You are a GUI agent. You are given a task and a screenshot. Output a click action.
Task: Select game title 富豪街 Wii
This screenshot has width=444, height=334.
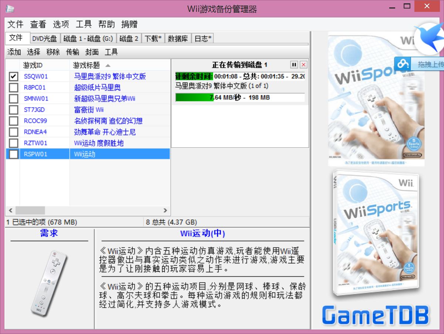[89, 110]
